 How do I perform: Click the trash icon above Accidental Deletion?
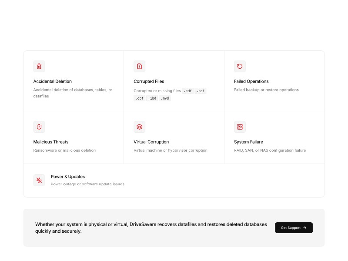pyautogui.click(x=39, y=66)
